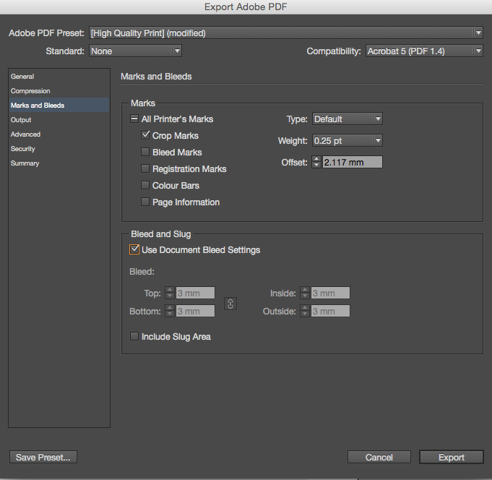Enable Bleed Marks checkbox
This screenshot has height=480, width=492.
(x=145, y=152)
